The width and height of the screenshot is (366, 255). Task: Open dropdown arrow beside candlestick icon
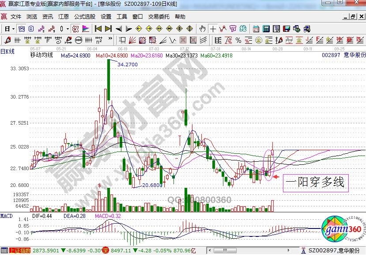click(x=67, y=29)
